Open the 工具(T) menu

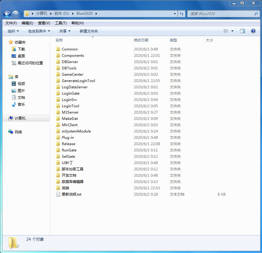[x=61, y=23]
